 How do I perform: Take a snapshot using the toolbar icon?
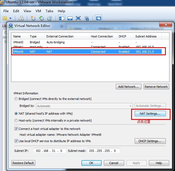pyautogui.click(x=33, y=18)
